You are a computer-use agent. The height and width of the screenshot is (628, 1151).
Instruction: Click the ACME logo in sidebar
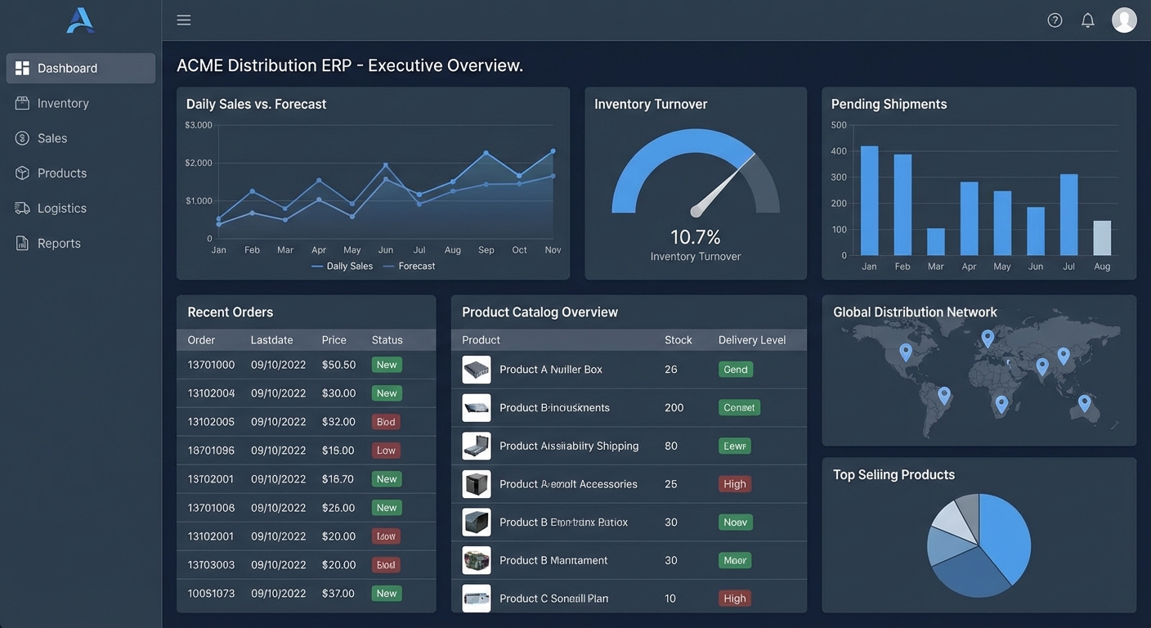coord(80,20)
